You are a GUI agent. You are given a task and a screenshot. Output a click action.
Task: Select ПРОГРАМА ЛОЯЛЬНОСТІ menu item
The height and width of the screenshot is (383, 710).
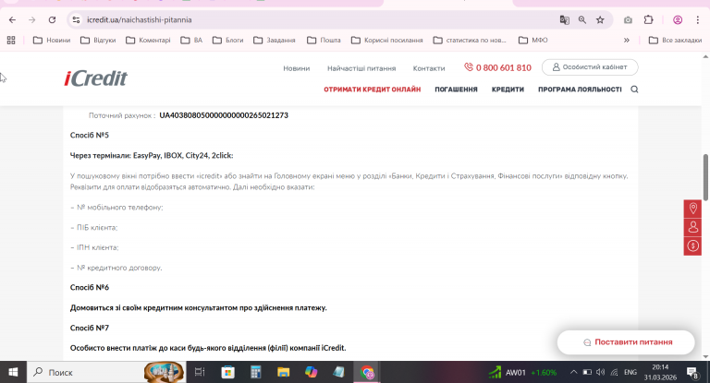coord(580,90)
